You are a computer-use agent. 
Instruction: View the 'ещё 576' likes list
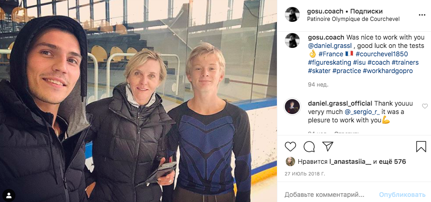pyautogui.click(x=393, y=162)
